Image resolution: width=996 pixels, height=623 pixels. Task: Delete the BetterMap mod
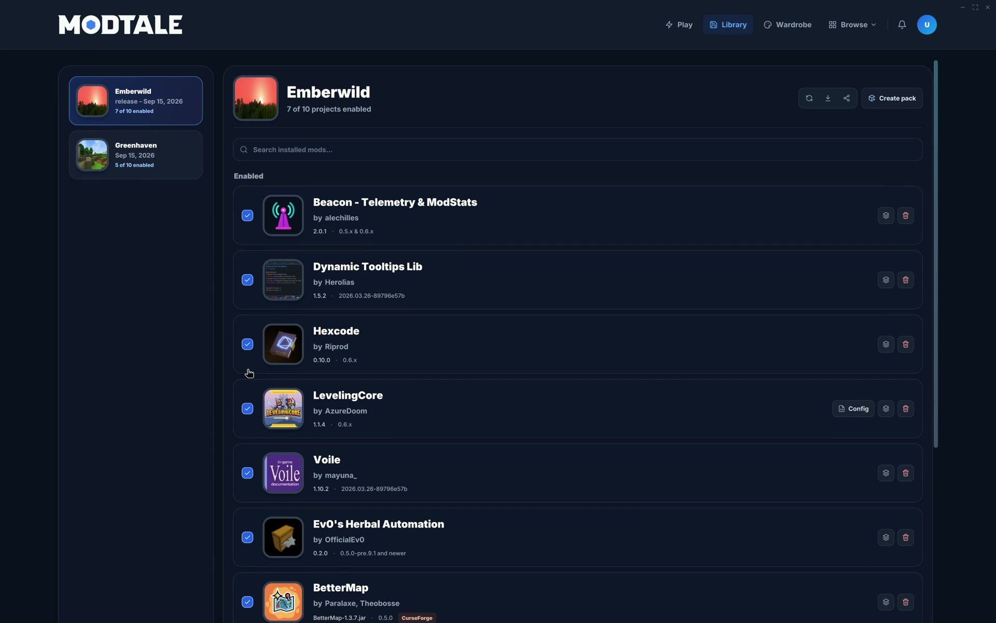[906, 602]
